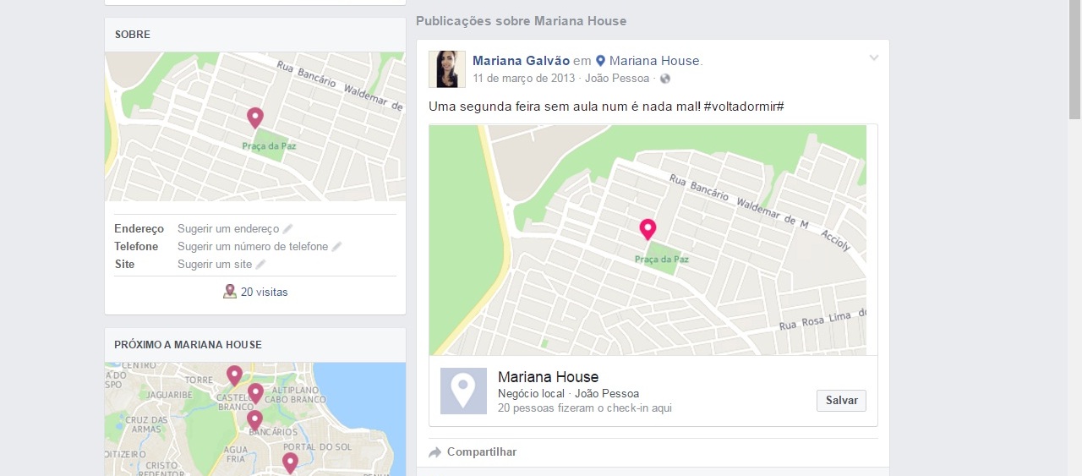Viewport: 1082px width, 476px height.
Task: Open the post options chevron dropdown
Action: click(874, 58)
